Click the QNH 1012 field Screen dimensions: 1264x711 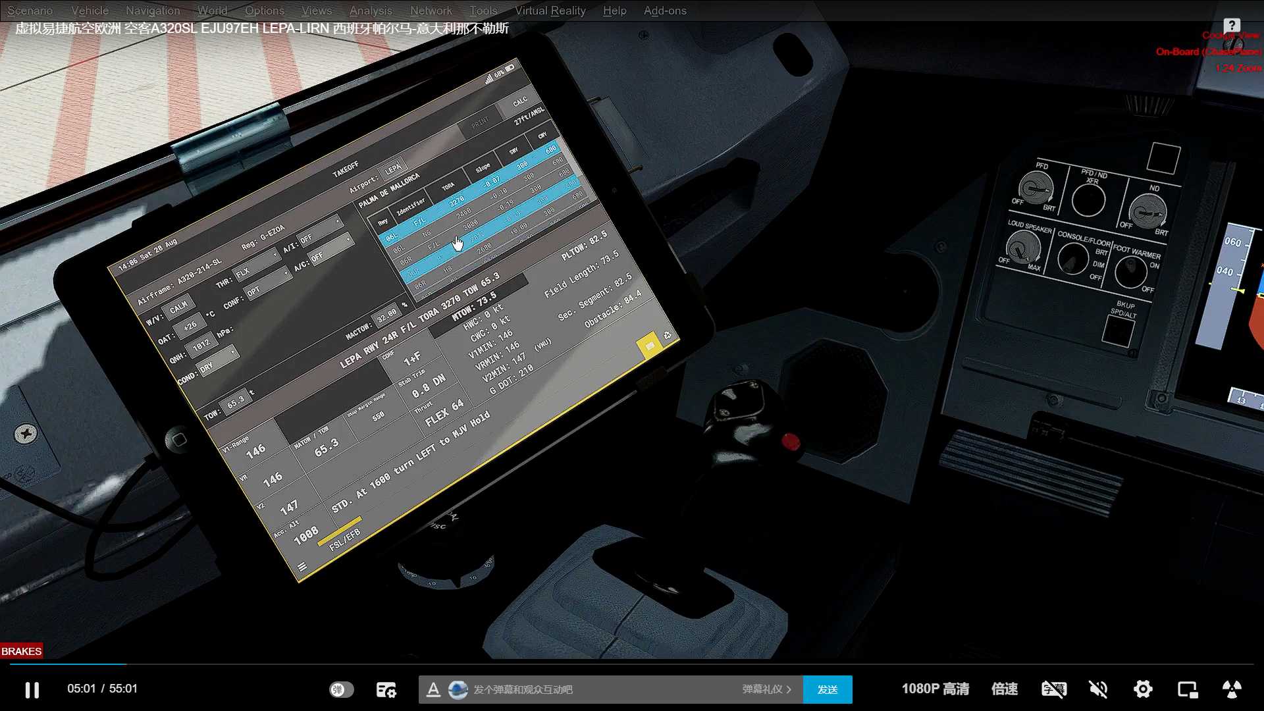201,343
